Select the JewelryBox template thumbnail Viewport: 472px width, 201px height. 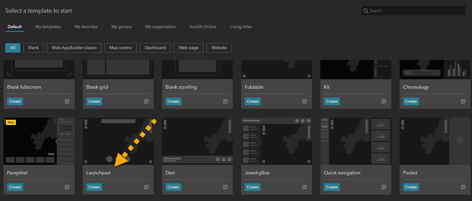(277, 141)
